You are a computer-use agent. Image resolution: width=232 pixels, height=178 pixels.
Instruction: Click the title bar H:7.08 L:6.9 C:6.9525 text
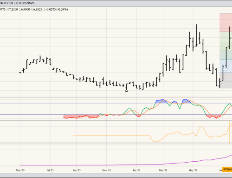[x=19, y=3]
